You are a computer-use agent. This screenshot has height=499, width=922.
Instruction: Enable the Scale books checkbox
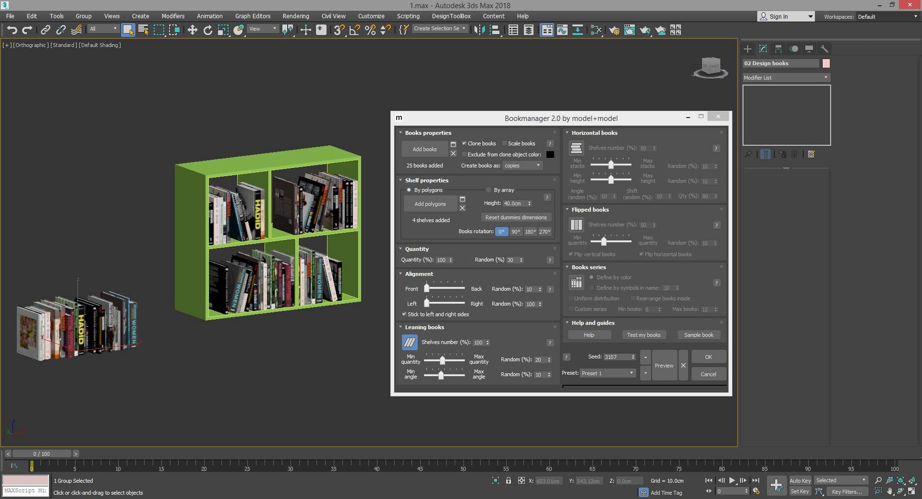505,143
